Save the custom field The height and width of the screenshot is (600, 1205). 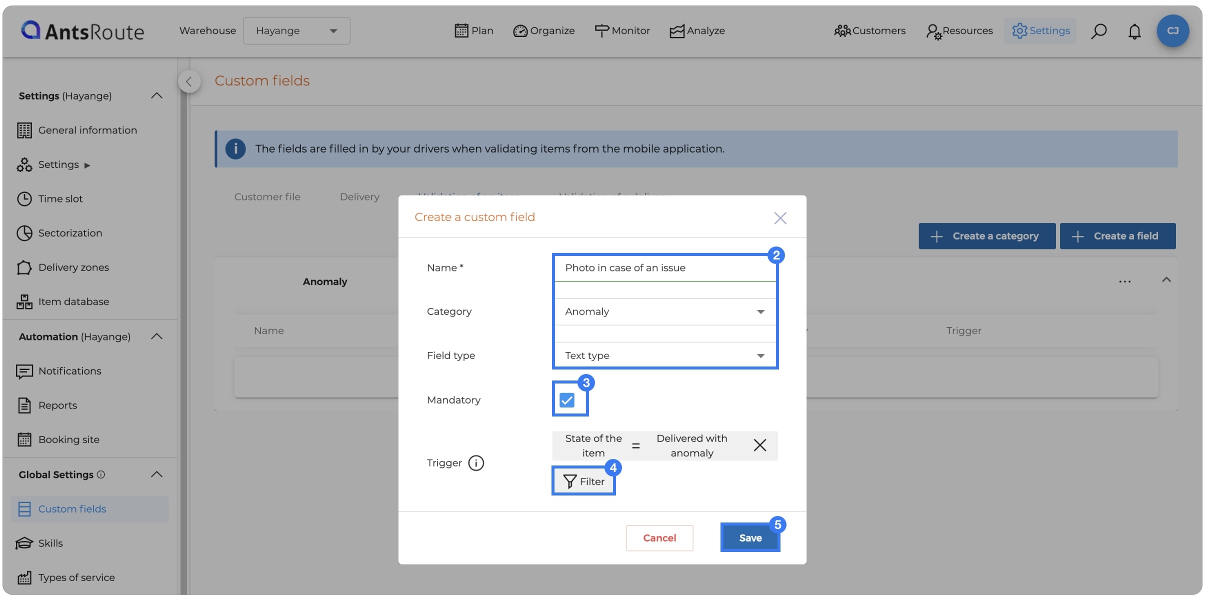click(750, 538)
